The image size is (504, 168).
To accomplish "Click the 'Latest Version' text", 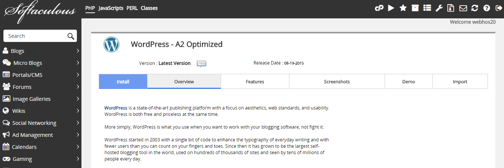I will coord(175,63).
